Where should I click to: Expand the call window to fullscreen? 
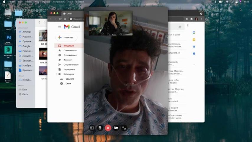[x=124, y=128]
